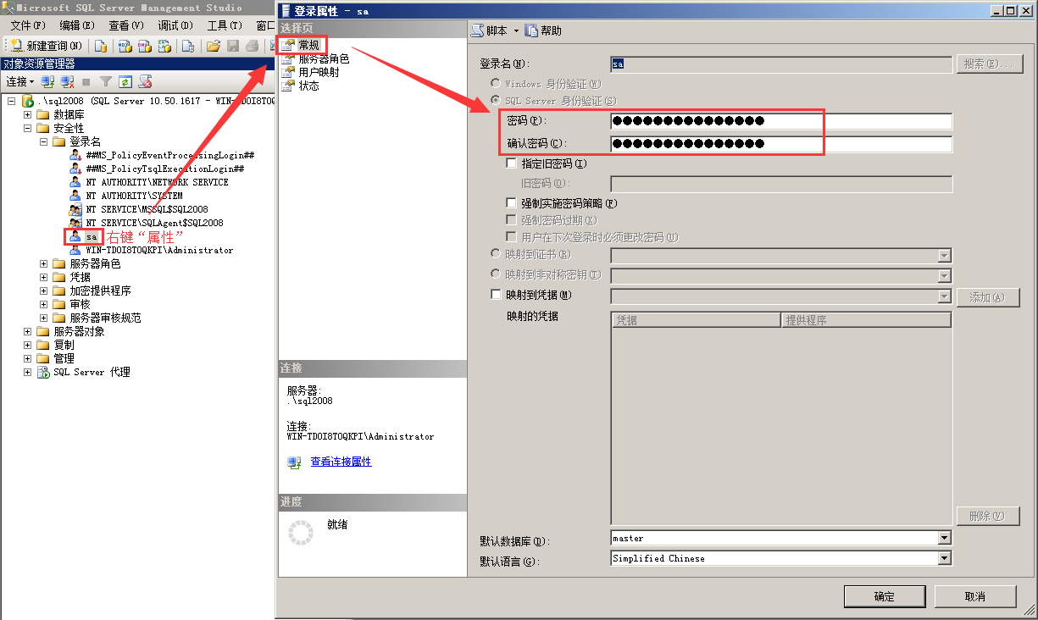Expand the SQL Server 代理 node
This screenshot has height=620, width=1038.
pyautogui.click(x=28, y=372)
